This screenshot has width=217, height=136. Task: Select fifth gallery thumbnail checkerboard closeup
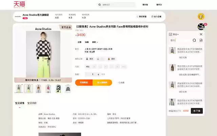pos(58,88)
